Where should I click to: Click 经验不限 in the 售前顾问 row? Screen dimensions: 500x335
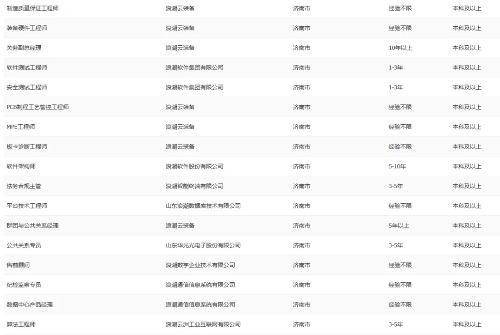pos(400,265)
